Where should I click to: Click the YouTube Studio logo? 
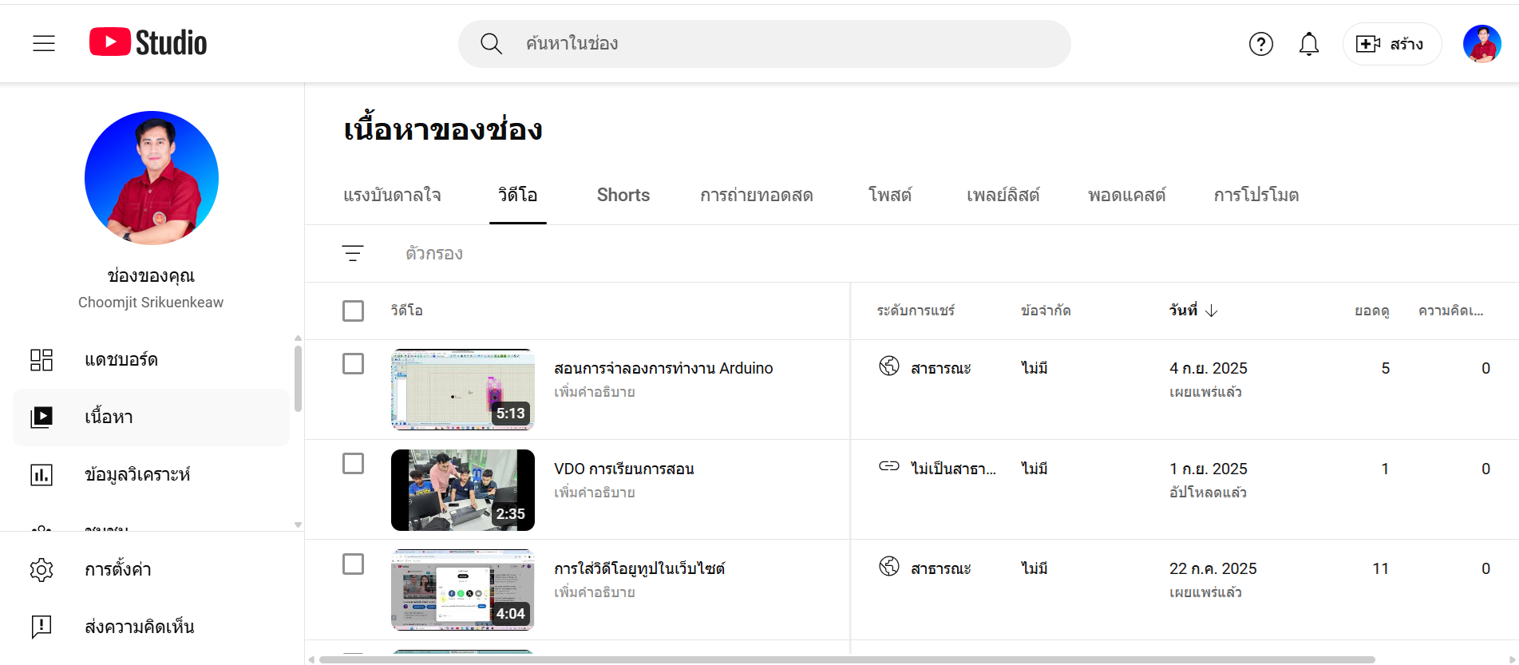point(148,43)
